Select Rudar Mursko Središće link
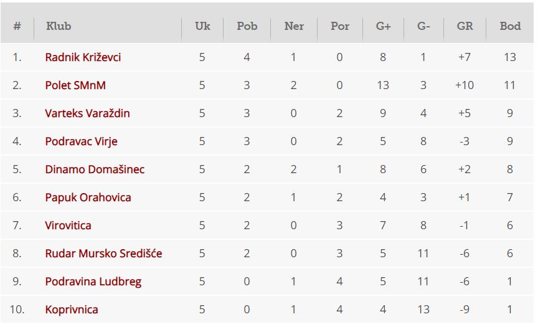The height and width of the screenshot is (327, 538). point(103,254)
